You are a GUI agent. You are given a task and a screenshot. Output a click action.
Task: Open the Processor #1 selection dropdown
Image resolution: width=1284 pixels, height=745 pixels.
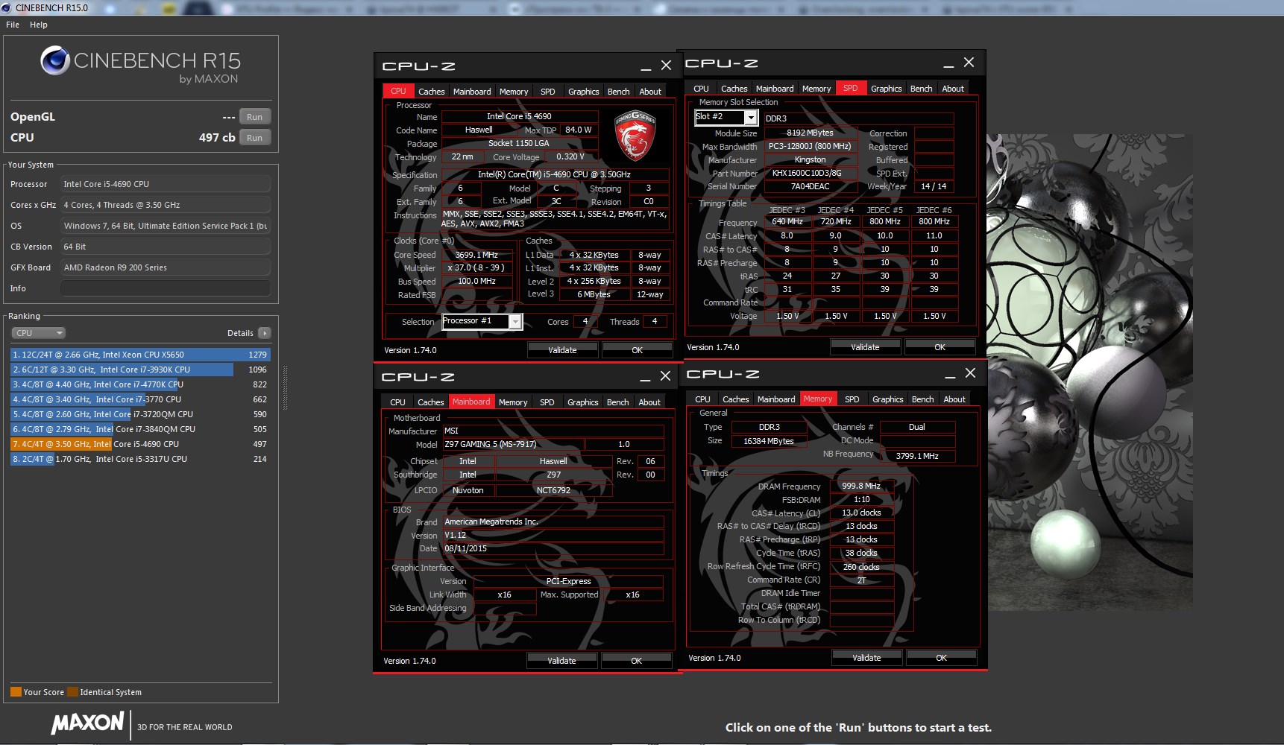[515, 321]
